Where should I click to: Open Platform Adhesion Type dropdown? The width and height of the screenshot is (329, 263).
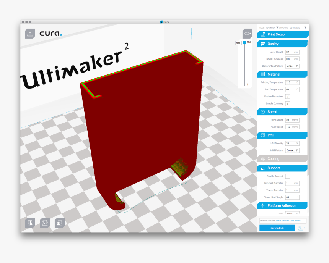pyautogui.click(x=292, y=213)
